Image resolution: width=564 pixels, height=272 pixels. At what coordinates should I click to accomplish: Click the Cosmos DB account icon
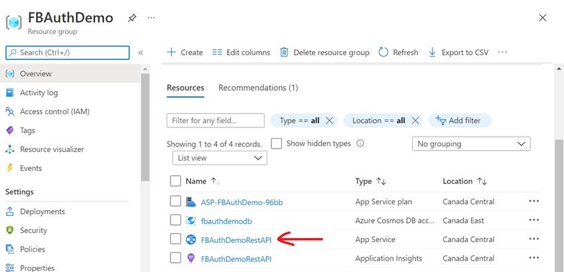[190, 220]
